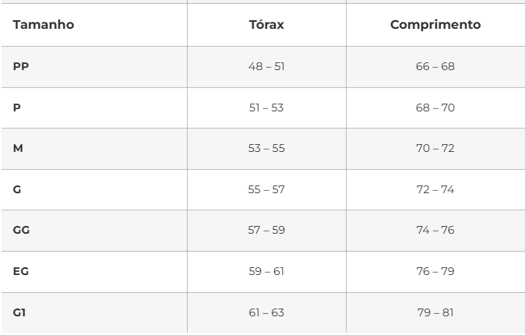Screen dimensions: 525x335
Task: Select the P size label
Action: click(16, 108)
